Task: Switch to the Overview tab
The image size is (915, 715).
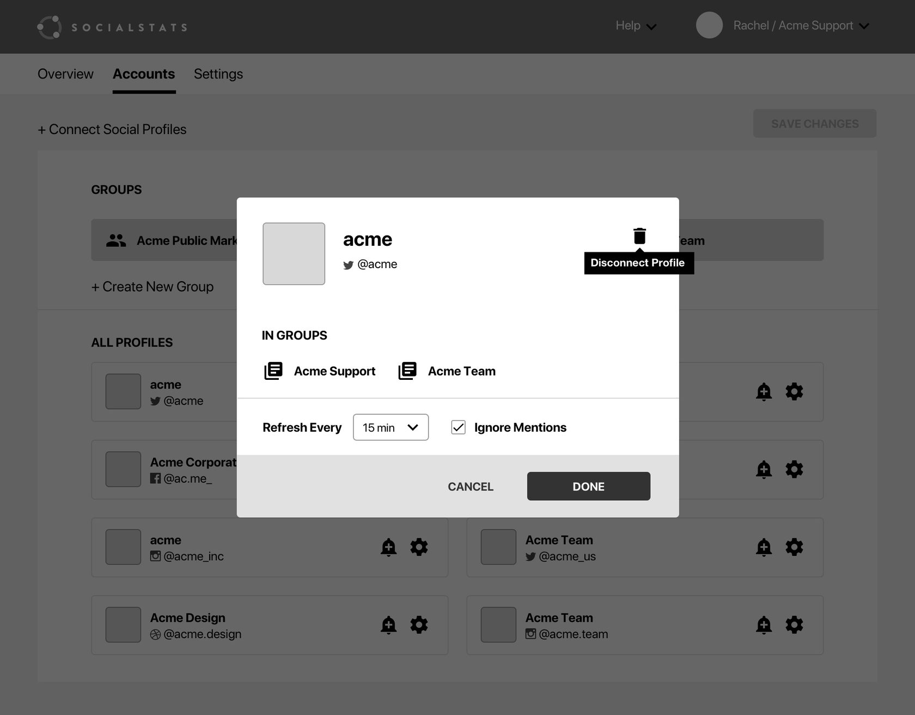Action: point(65,74)
